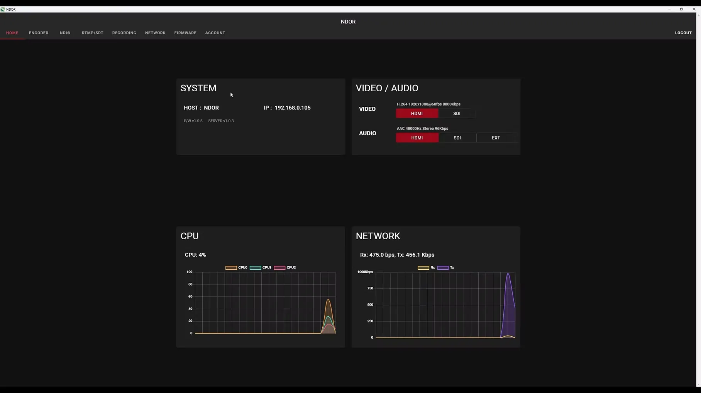The height and width of the screenshot is (393, 701).
Task: Return to the HOME tab
Action: (x=12, y=33)
